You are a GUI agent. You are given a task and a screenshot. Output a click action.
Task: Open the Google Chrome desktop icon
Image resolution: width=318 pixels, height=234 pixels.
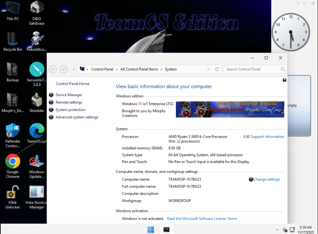coord(13,162)
